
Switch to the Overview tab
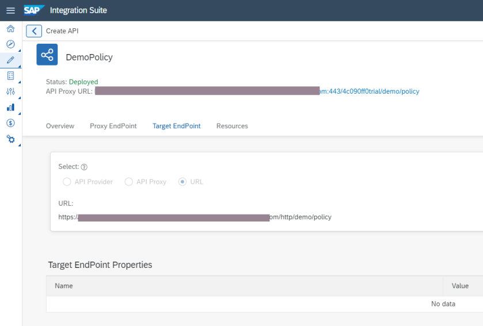click(60, 126)
